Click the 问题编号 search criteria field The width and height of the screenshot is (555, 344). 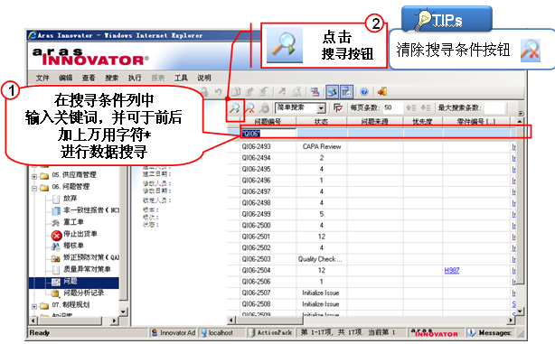click(268, 134)
